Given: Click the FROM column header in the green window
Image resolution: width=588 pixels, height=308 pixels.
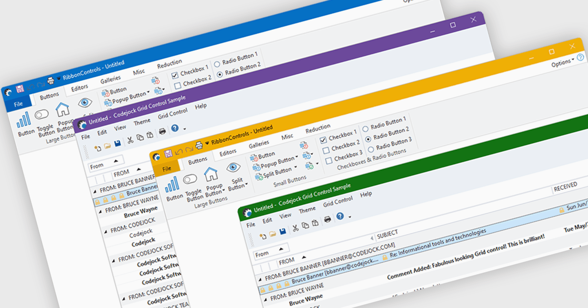Looking at the screenshot, I should [x=287, y=261].
